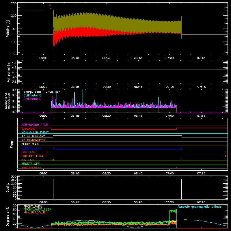Select the olive legend line for Y
Screen dimensions: 231x231
coord(34,10)
